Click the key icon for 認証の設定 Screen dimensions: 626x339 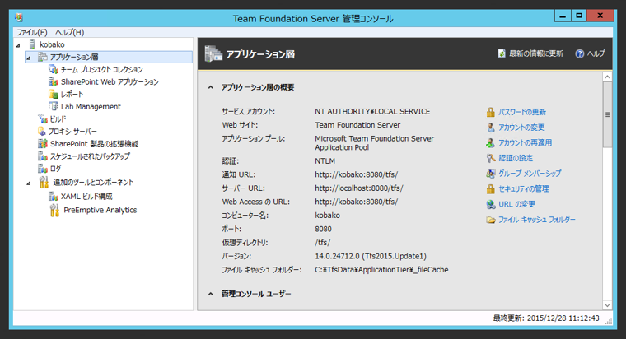491,158
